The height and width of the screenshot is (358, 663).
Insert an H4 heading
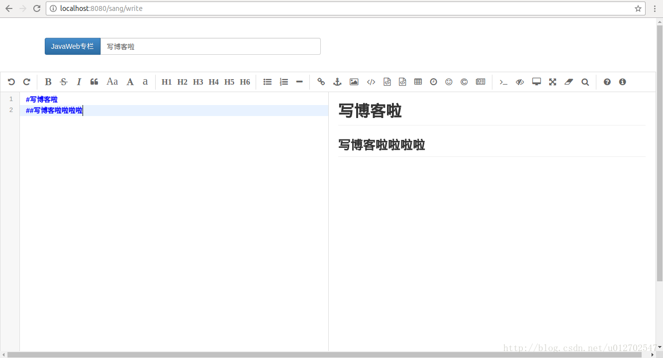214,82
